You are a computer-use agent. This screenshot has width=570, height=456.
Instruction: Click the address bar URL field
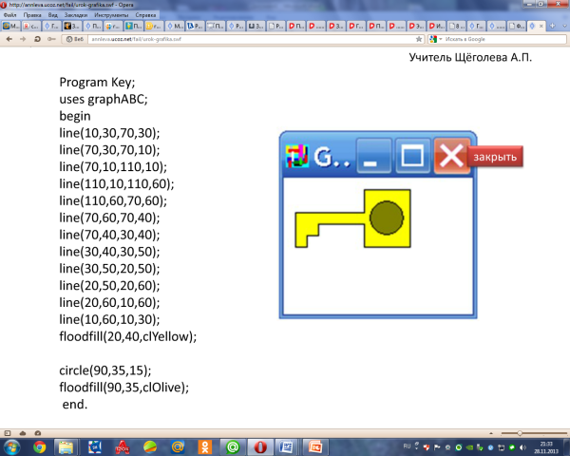[237, 40]
